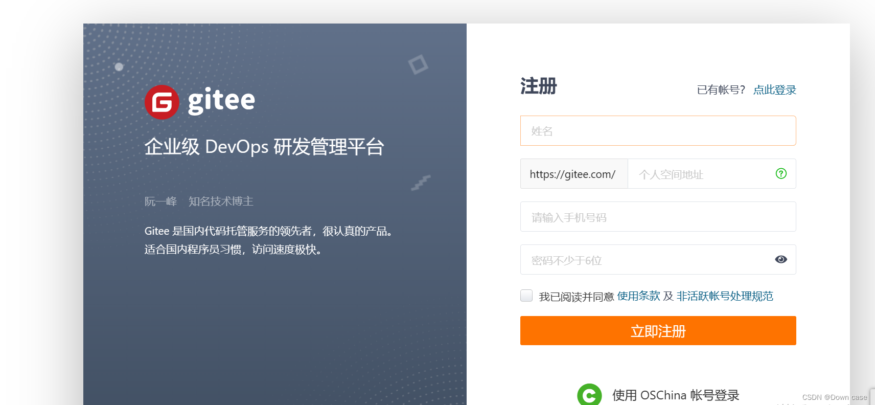Click 使用 OSChina 帐号登录 text
Screen dimensions: 875x405
(676, 395)
